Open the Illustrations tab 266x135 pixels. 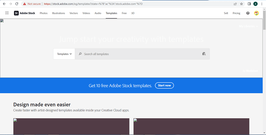58,13
